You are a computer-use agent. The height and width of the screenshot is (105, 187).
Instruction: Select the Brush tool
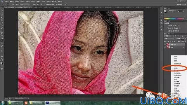pyautogui.click(x=2, y=28)
